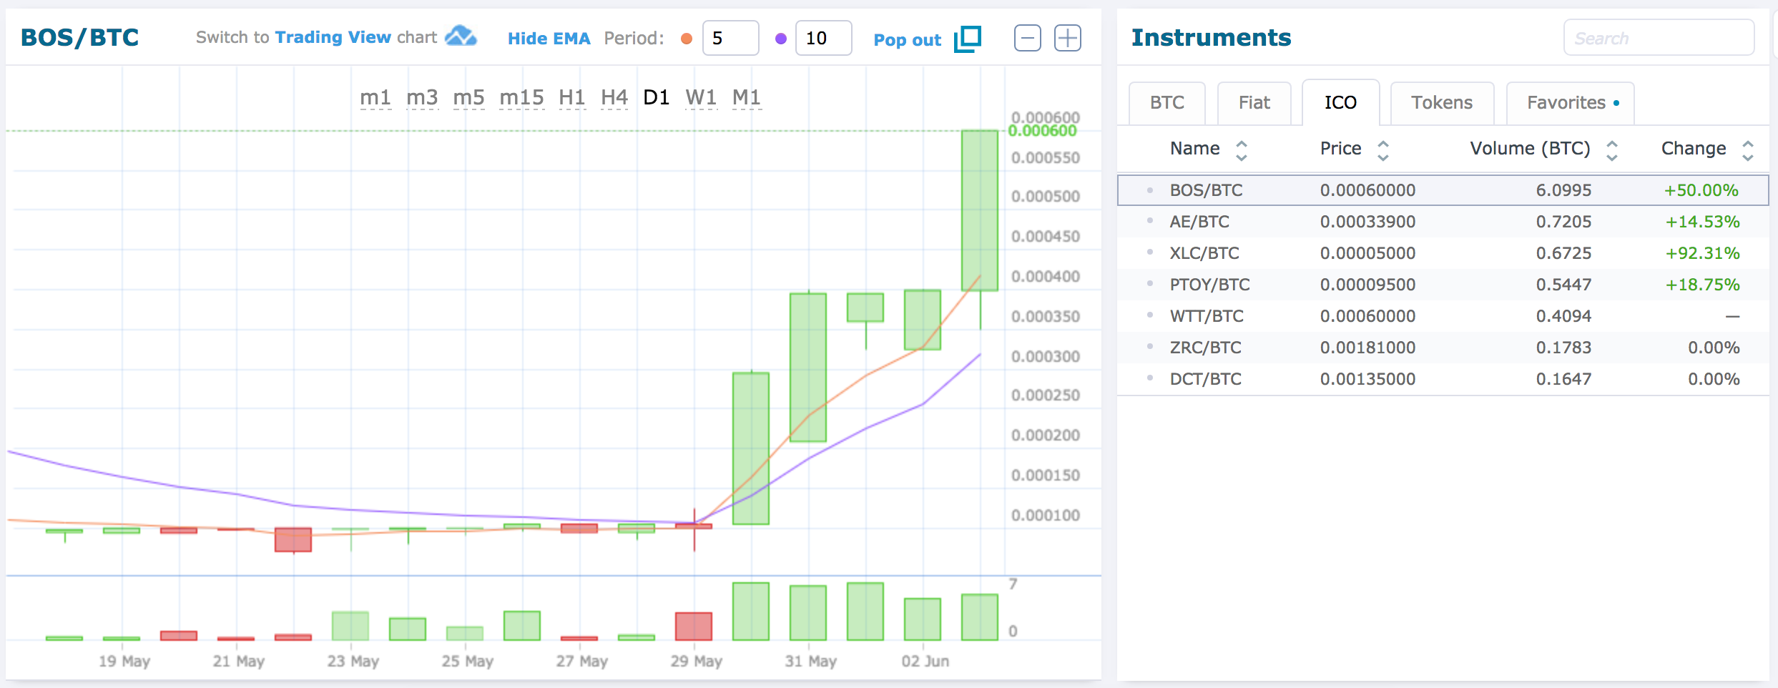Click BOS/BTC change value +50.00%

pyautogui.click(x=1701, y=190)
